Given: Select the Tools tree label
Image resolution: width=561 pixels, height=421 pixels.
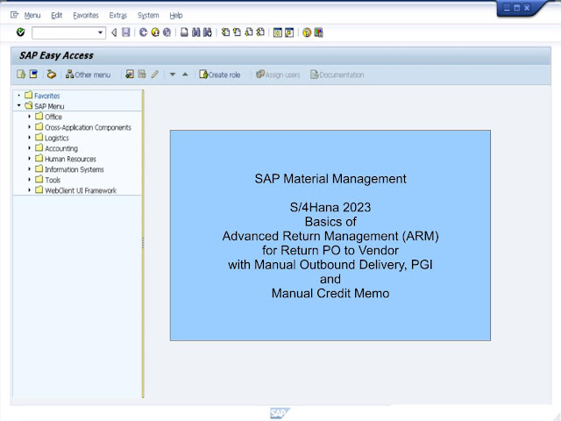Looking at the screenshot, I should [x=53, y=180].
